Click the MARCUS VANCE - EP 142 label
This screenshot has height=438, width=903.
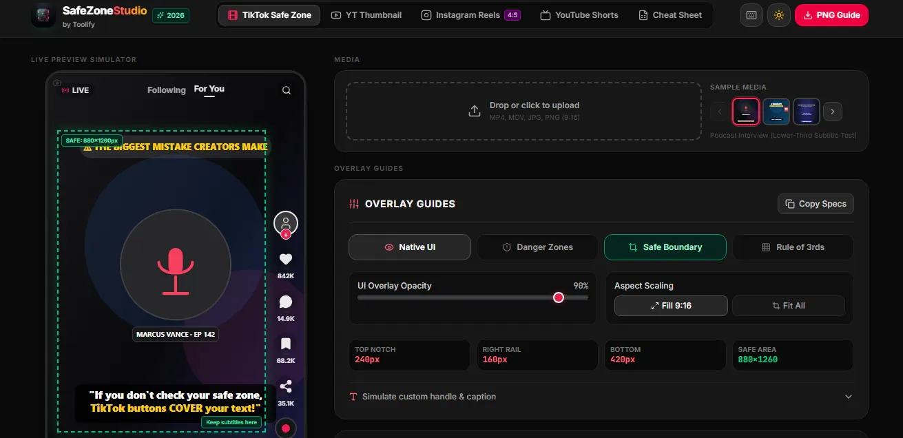pyautogui.click(x=176, y=335)
